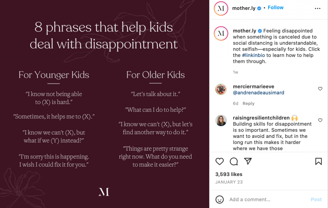Image resolution: width=328 pixels, height=208 pixels.
Task: Open mother.ly avatar beside the caption
Action: [x=221, y=34]
